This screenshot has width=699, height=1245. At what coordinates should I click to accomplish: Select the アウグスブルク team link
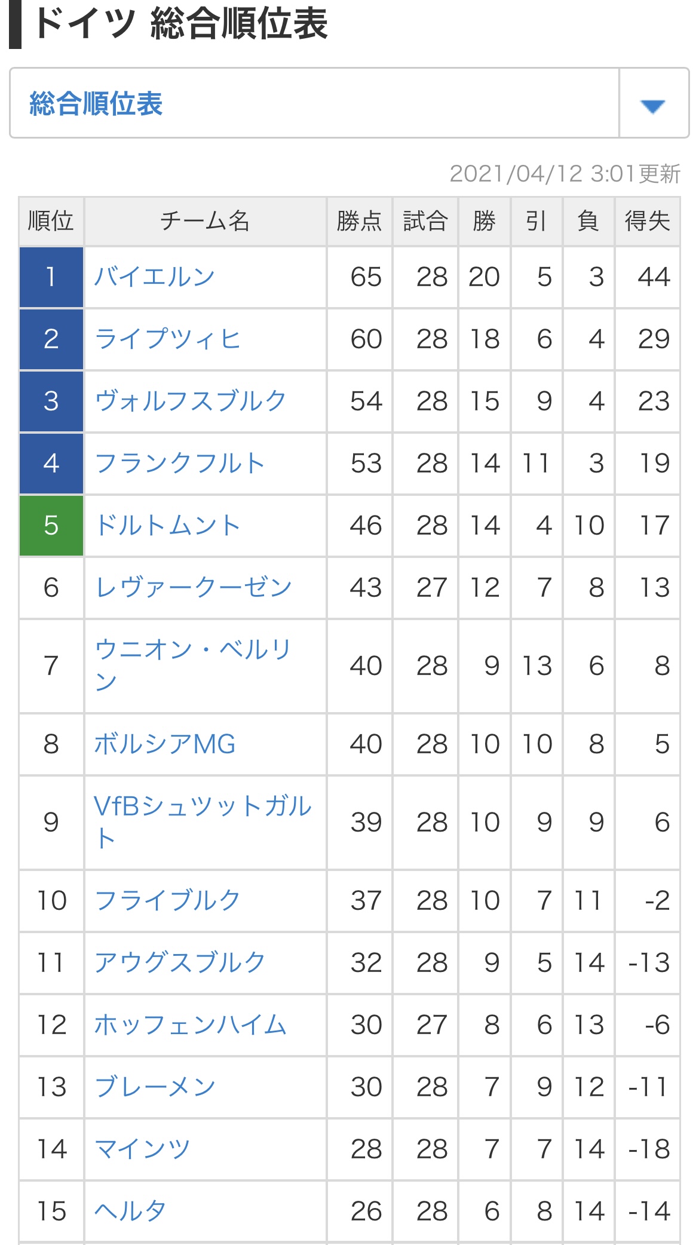[x=179, y=962]
